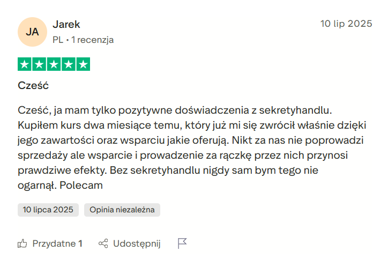This screenshot has width=388, height=266.
Task: Click the "10 lip 2025" review date
Action: (x=346, y=24)
